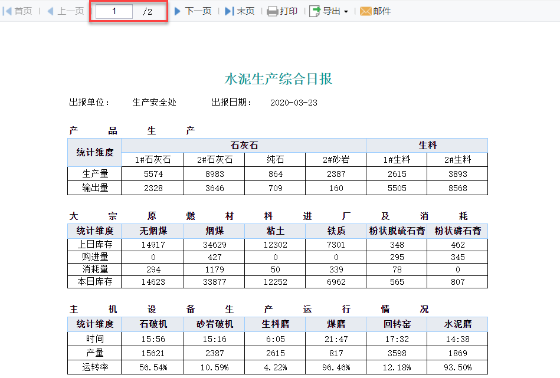Image resolution: width=560 pixels, height=378 pixels.
Task: Click the 回转窑 column header
Action: [397, 324]
